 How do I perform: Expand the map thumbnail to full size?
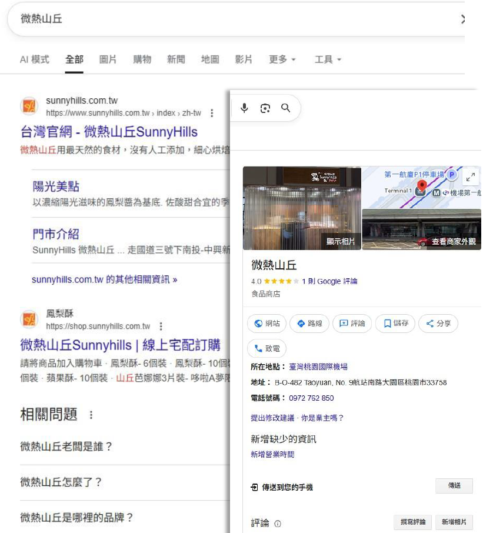(471, 176)
